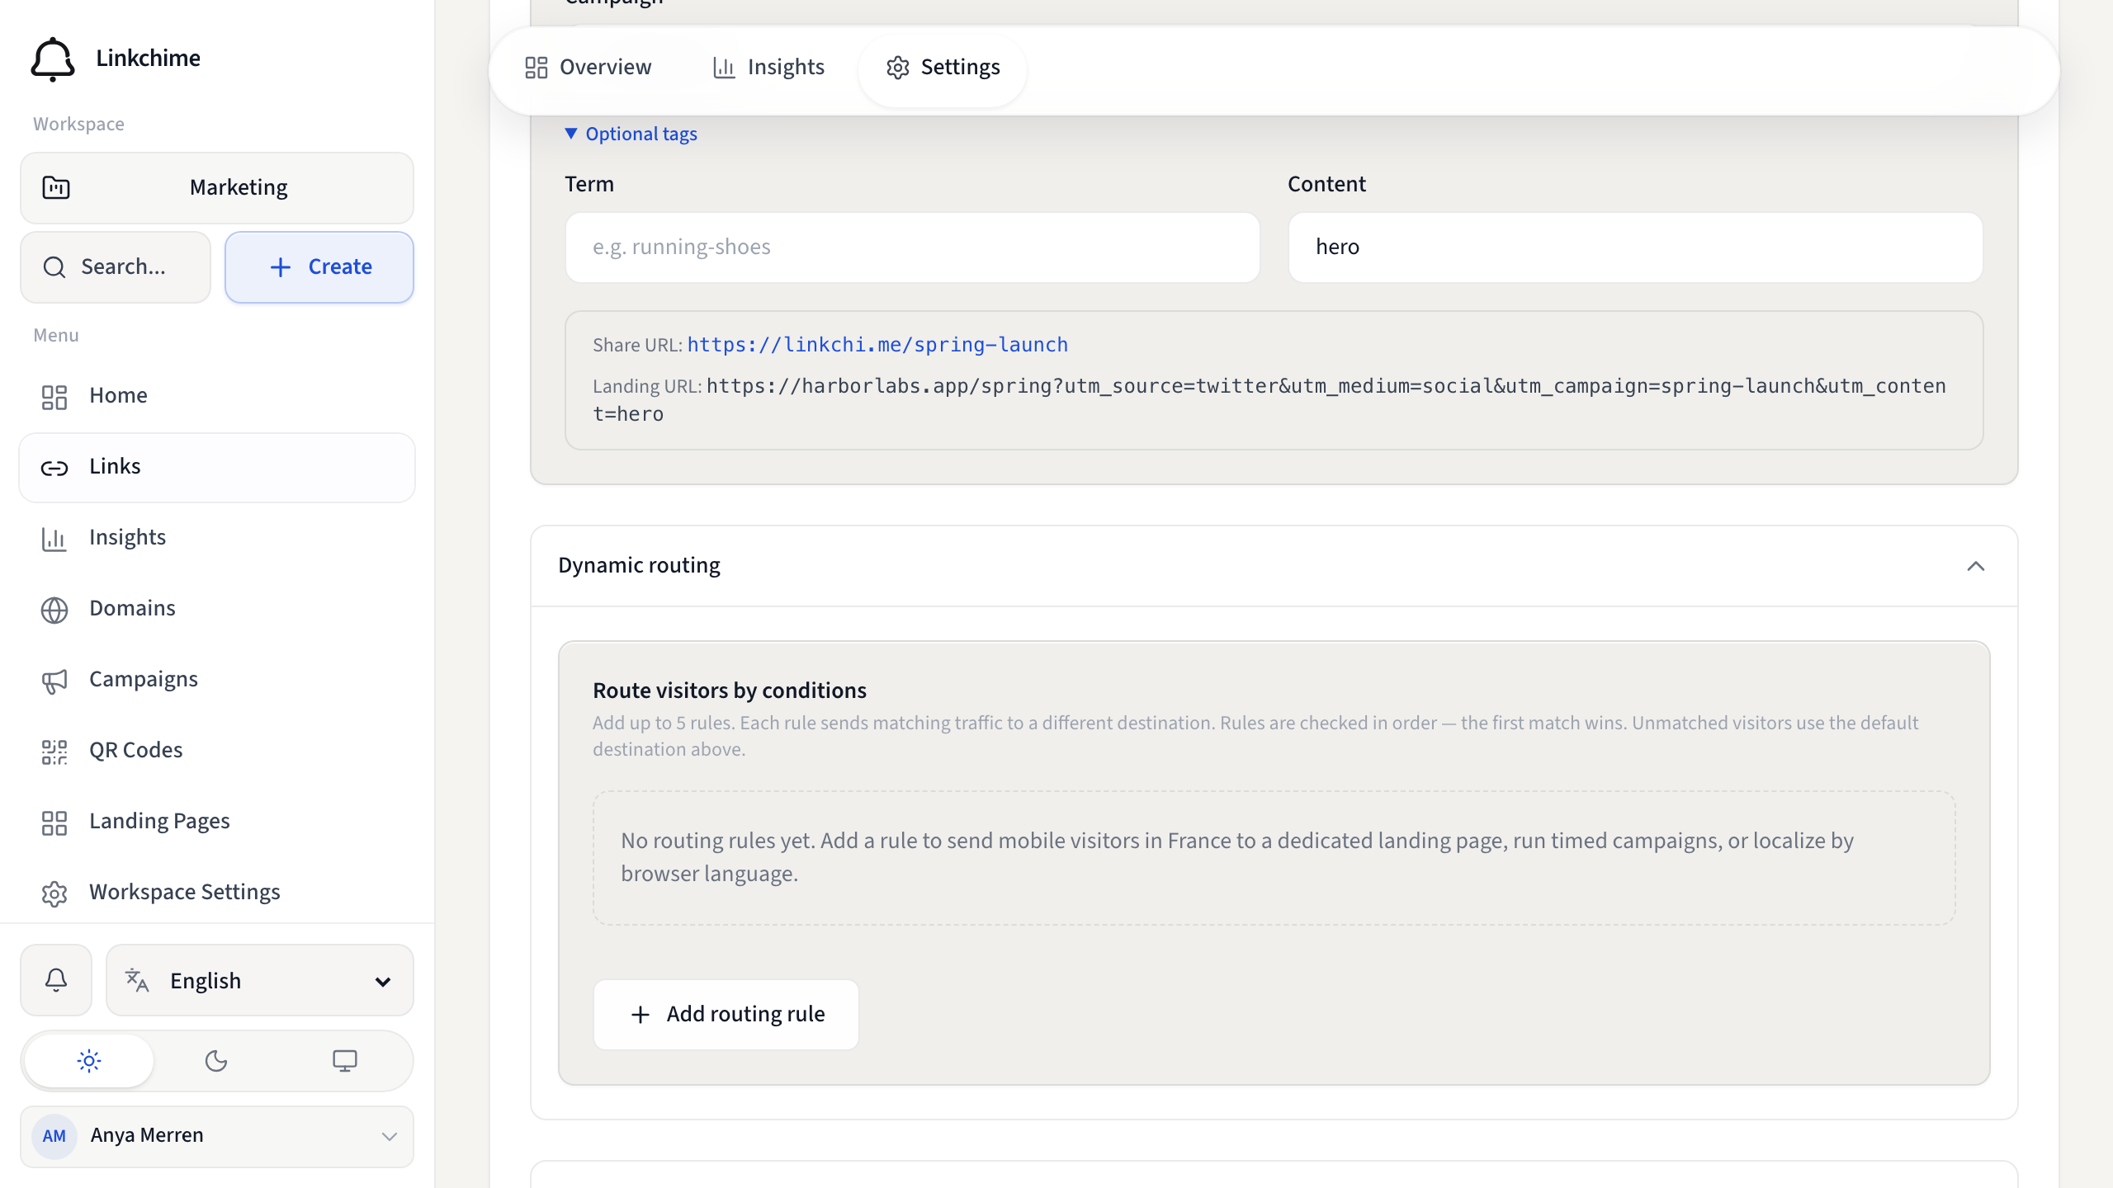The width and height of the screenshot is (2113, 1188).
Task: Click the Landing Pages grid icon
Action: 54,823
